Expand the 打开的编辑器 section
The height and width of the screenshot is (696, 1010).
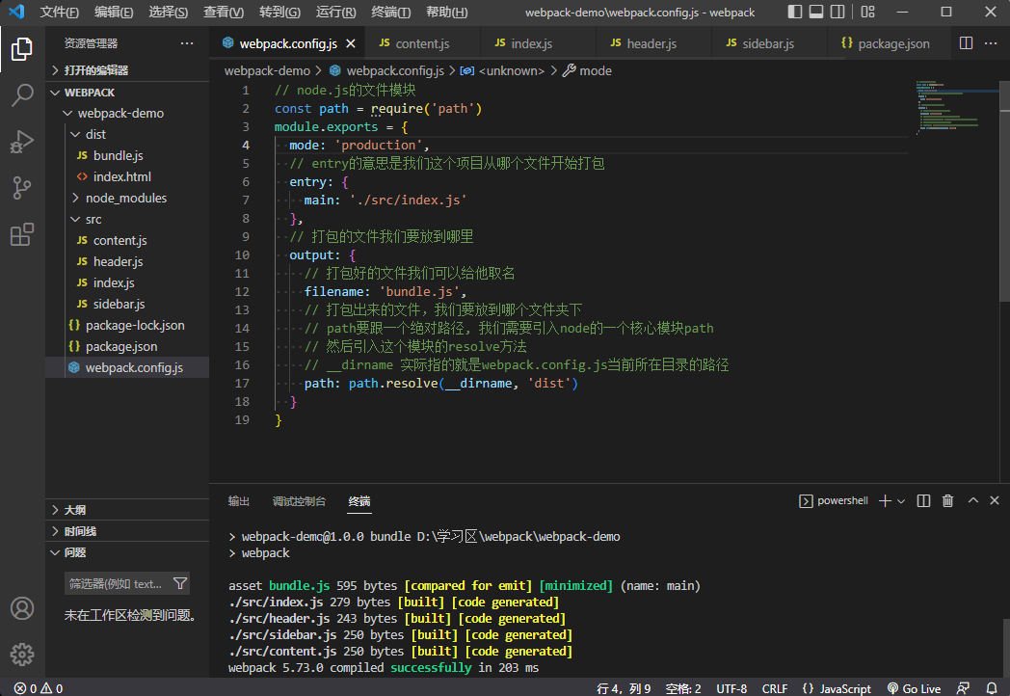[x=127, y=70]
